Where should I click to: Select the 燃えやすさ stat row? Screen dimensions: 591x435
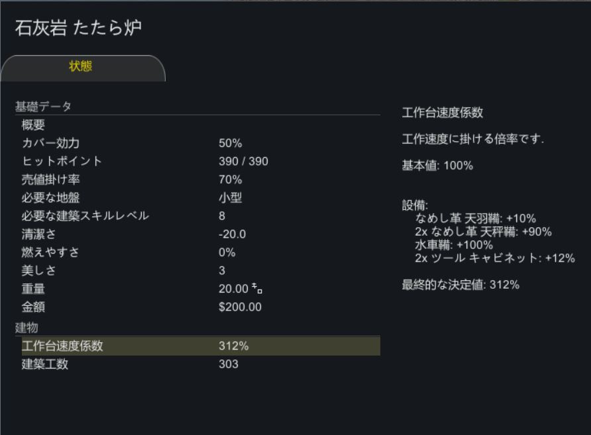click(200, 252)
